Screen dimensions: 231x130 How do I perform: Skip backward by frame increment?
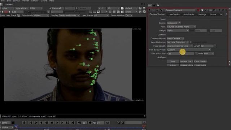[x=79, y=123]
